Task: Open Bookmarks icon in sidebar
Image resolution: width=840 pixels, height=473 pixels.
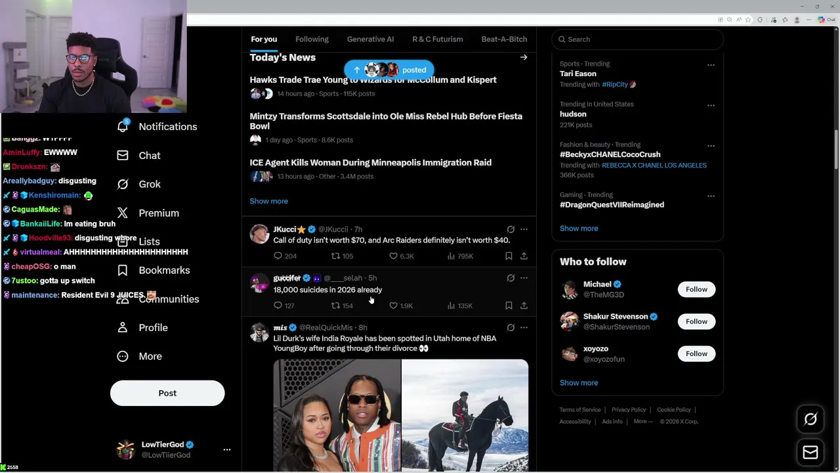Action: (123, 271)
